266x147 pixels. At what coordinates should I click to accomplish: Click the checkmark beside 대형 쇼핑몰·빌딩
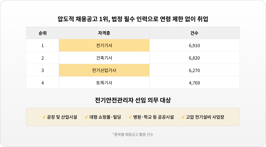86,117
